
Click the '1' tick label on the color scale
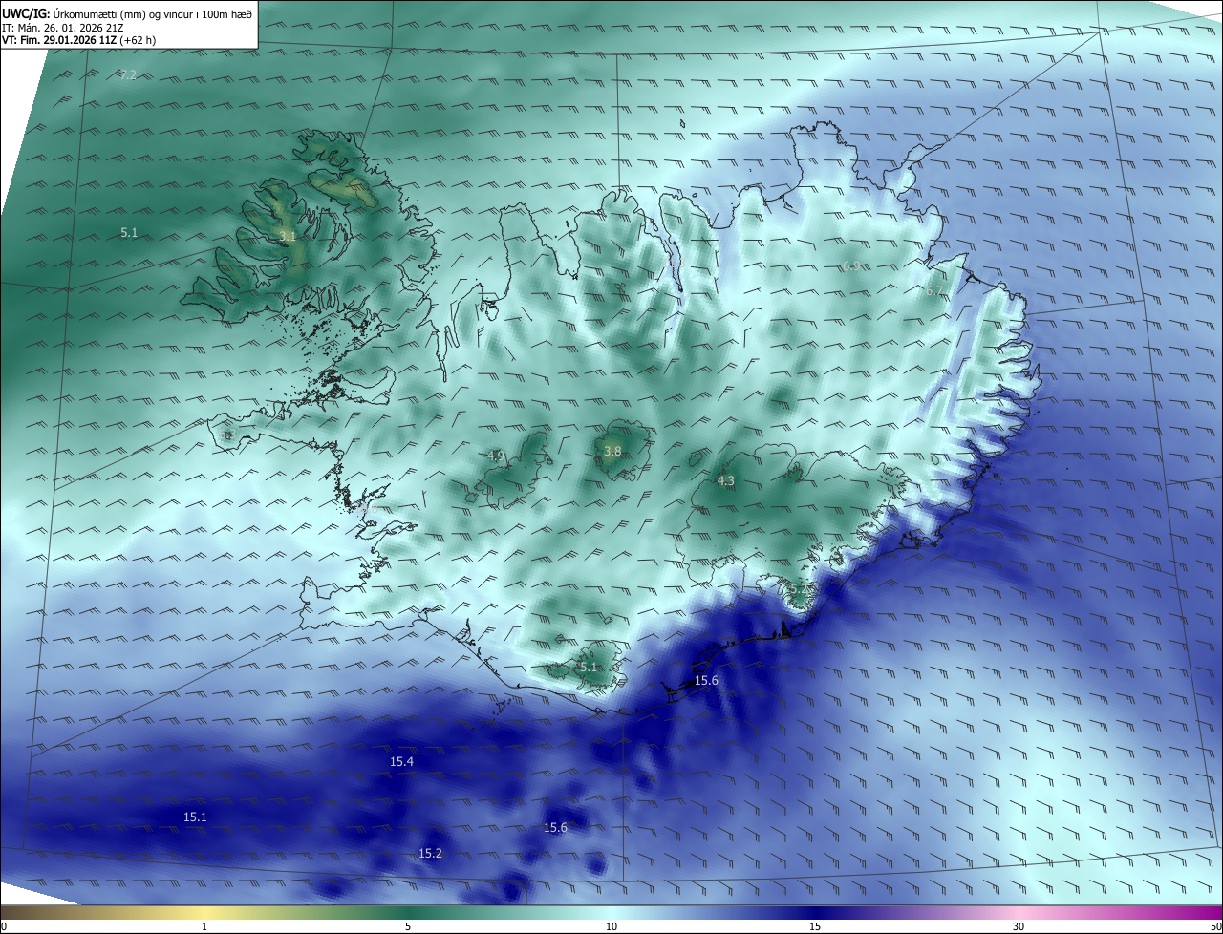click(204, 926)
